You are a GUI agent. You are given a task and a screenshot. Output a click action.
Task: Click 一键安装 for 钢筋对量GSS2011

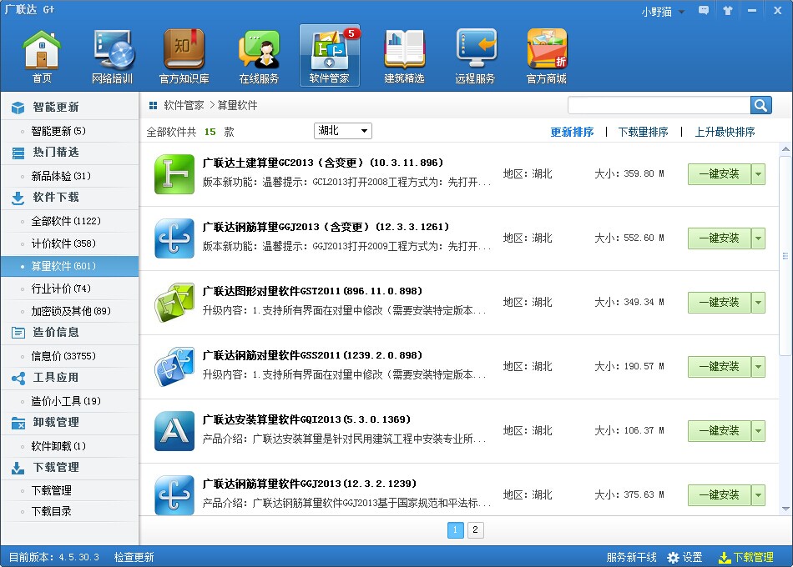click(720, 367)
